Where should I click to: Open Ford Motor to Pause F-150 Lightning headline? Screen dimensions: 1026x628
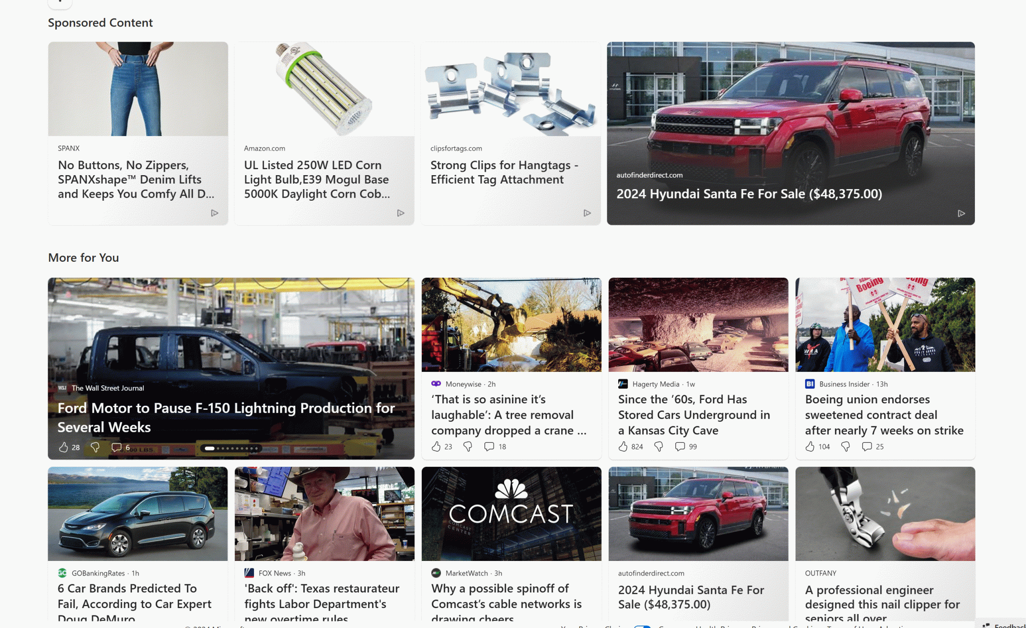[x=226, y=417]
